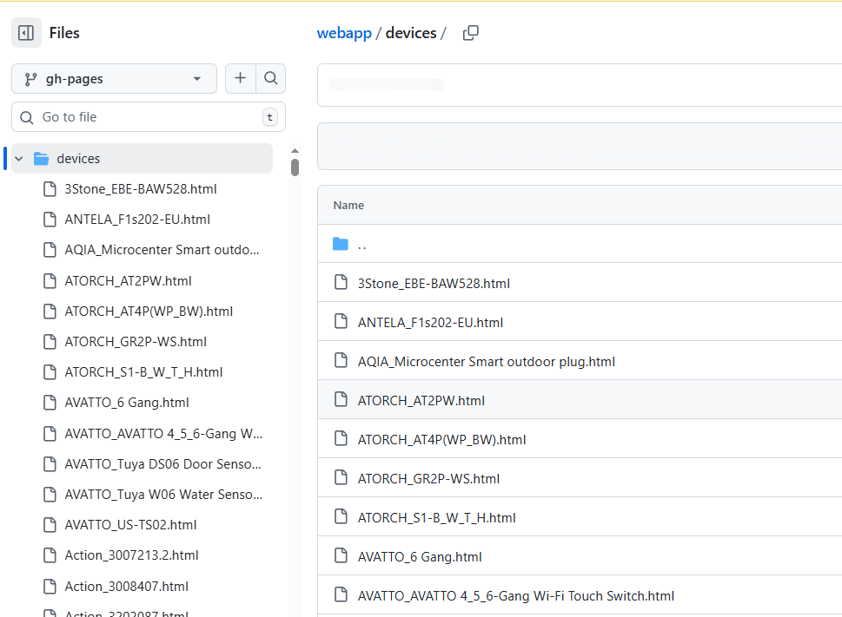
Task: Collapse the file tree sidebar panel icon
Action: point(26,33)
